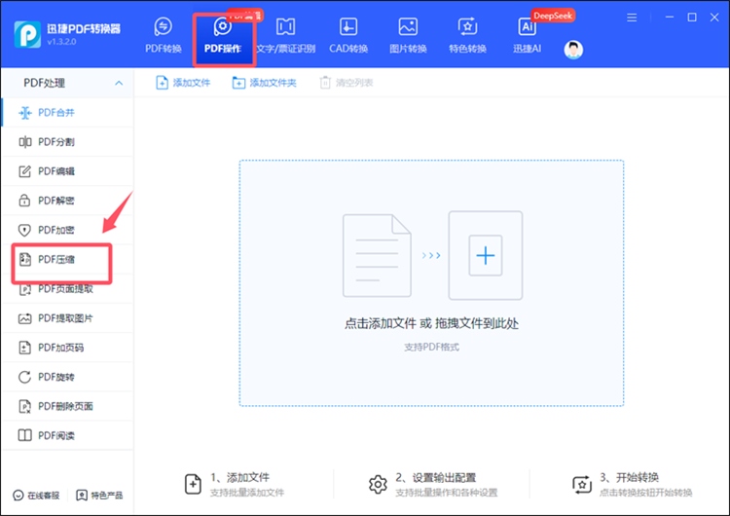Viewport: 730px width, 516px height.
Task: Select PDF阅读 in the sidebar
Action: 67,435
